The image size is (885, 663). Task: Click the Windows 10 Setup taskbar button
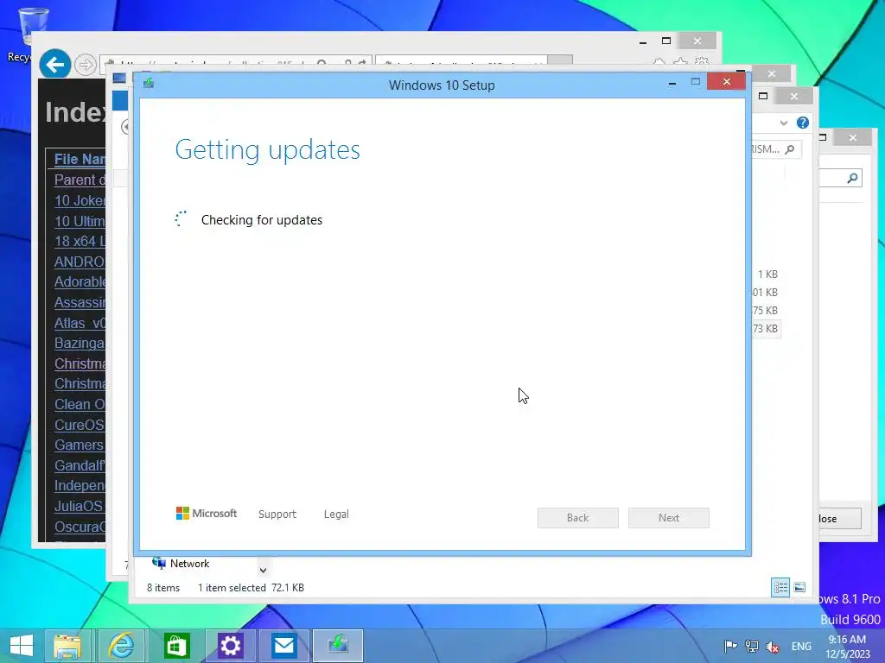click(338, 646)
